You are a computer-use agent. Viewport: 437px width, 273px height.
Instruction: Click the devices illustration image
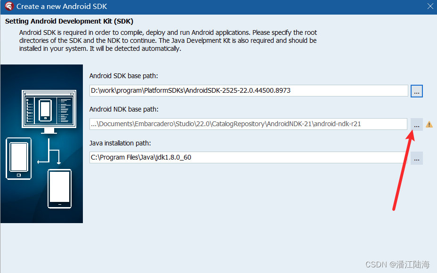tap(42, 144)
